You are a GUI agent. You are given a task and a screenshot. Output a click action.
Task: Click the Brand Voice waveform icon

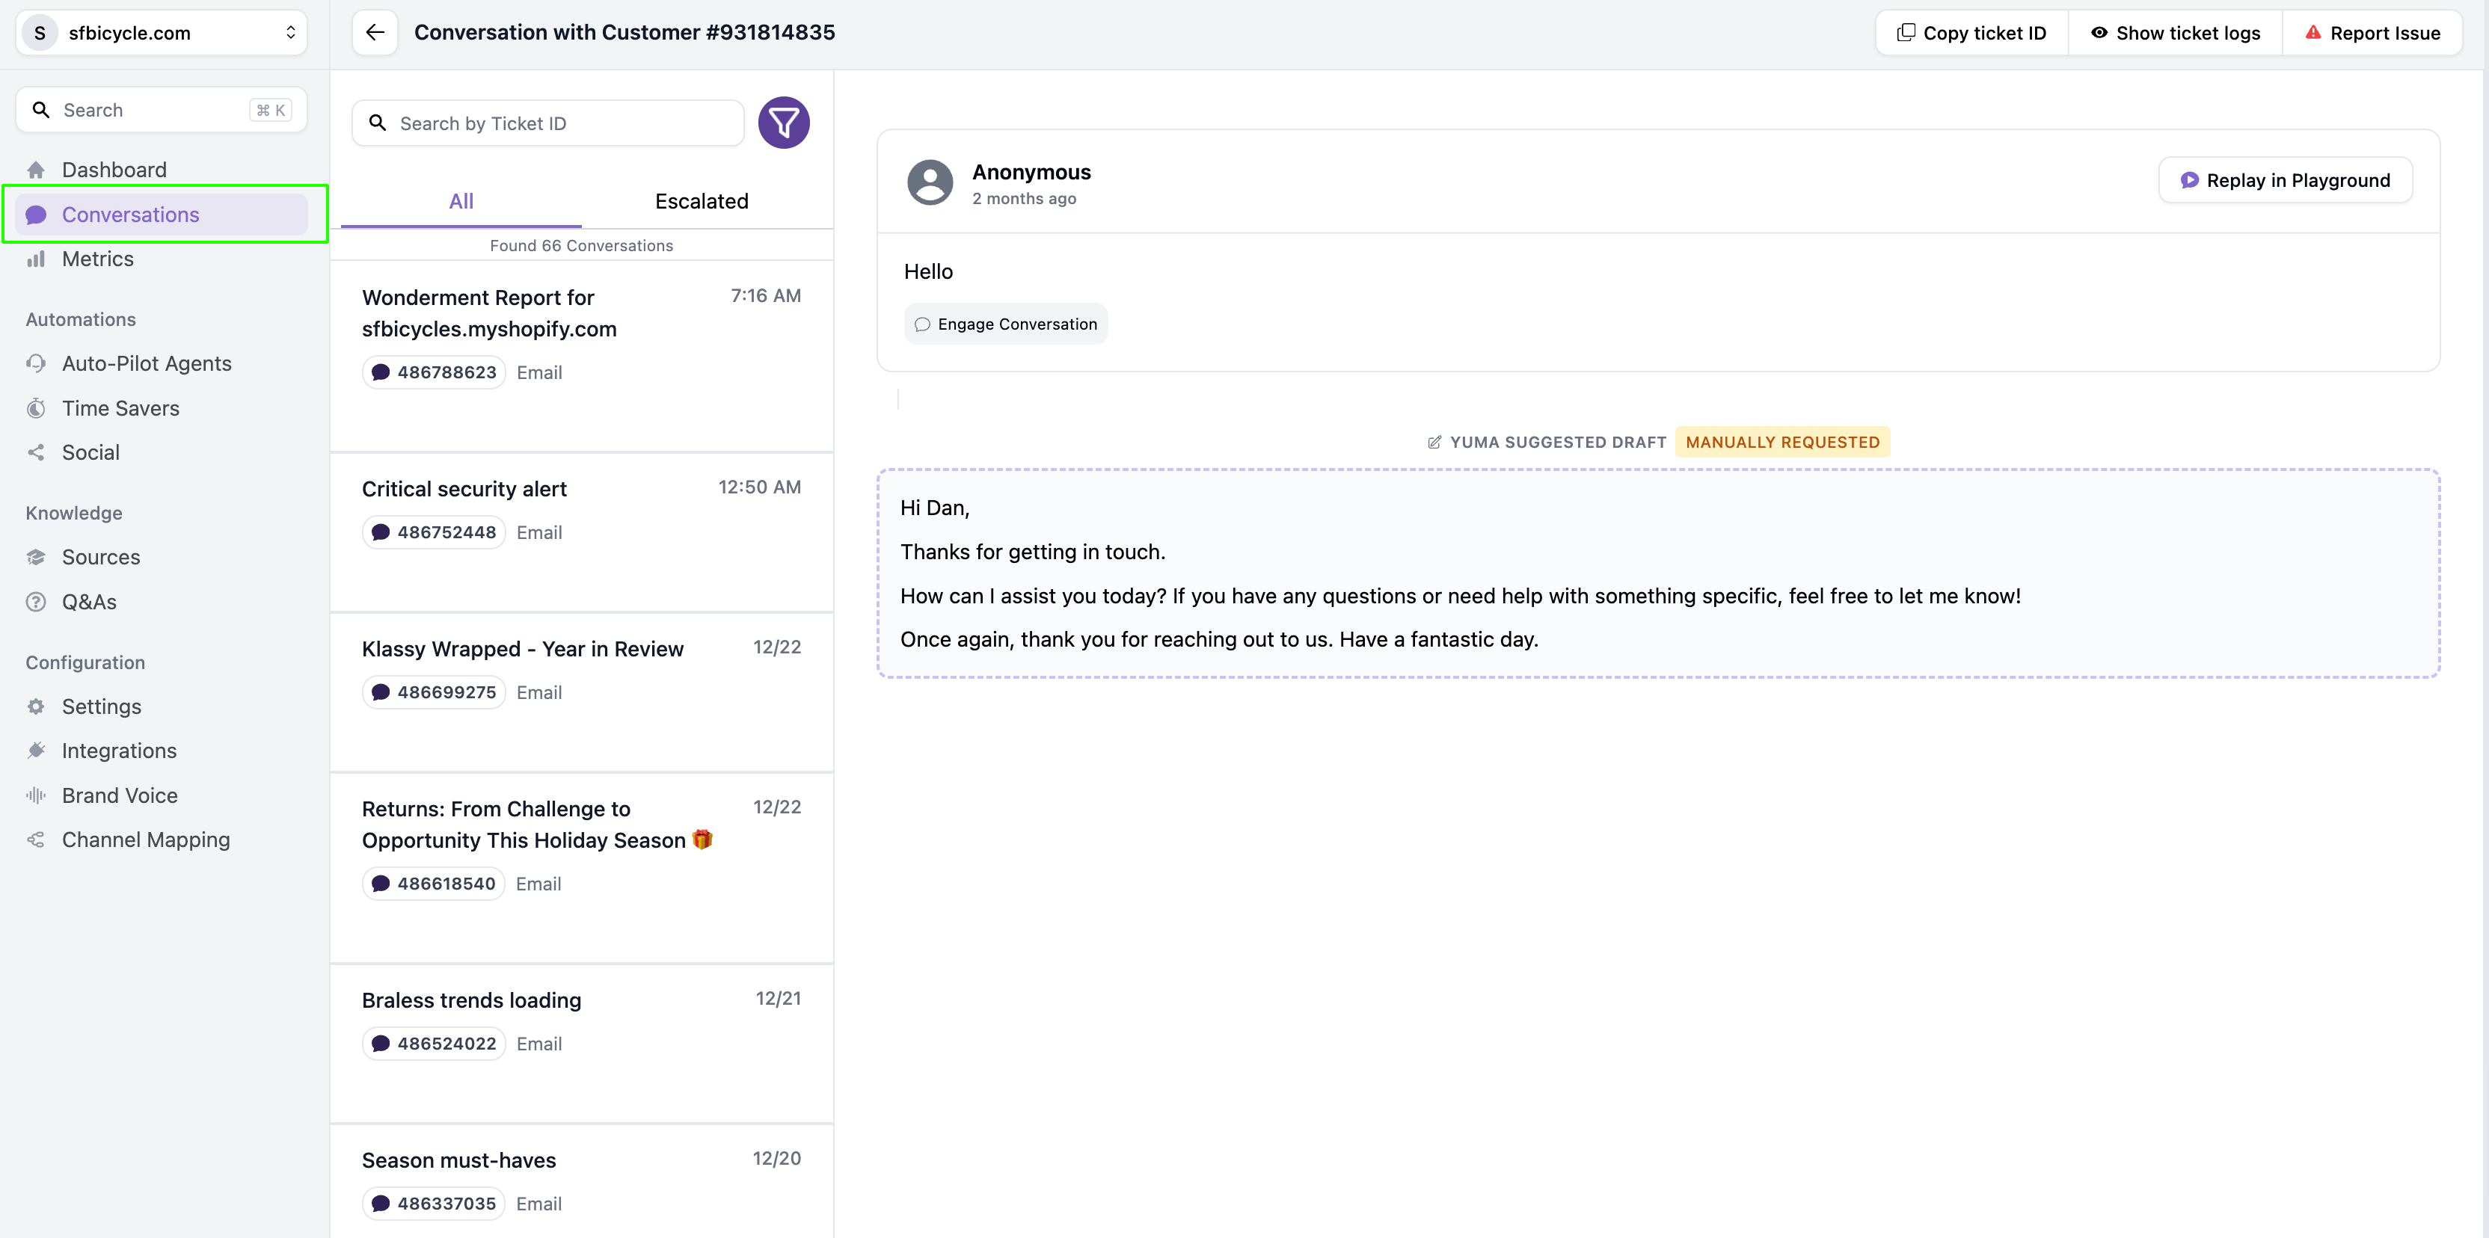point(36,795)
